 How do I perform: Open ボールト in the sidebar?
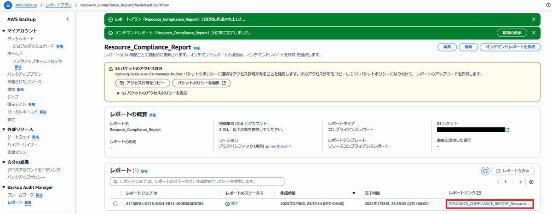pos(15,54)
